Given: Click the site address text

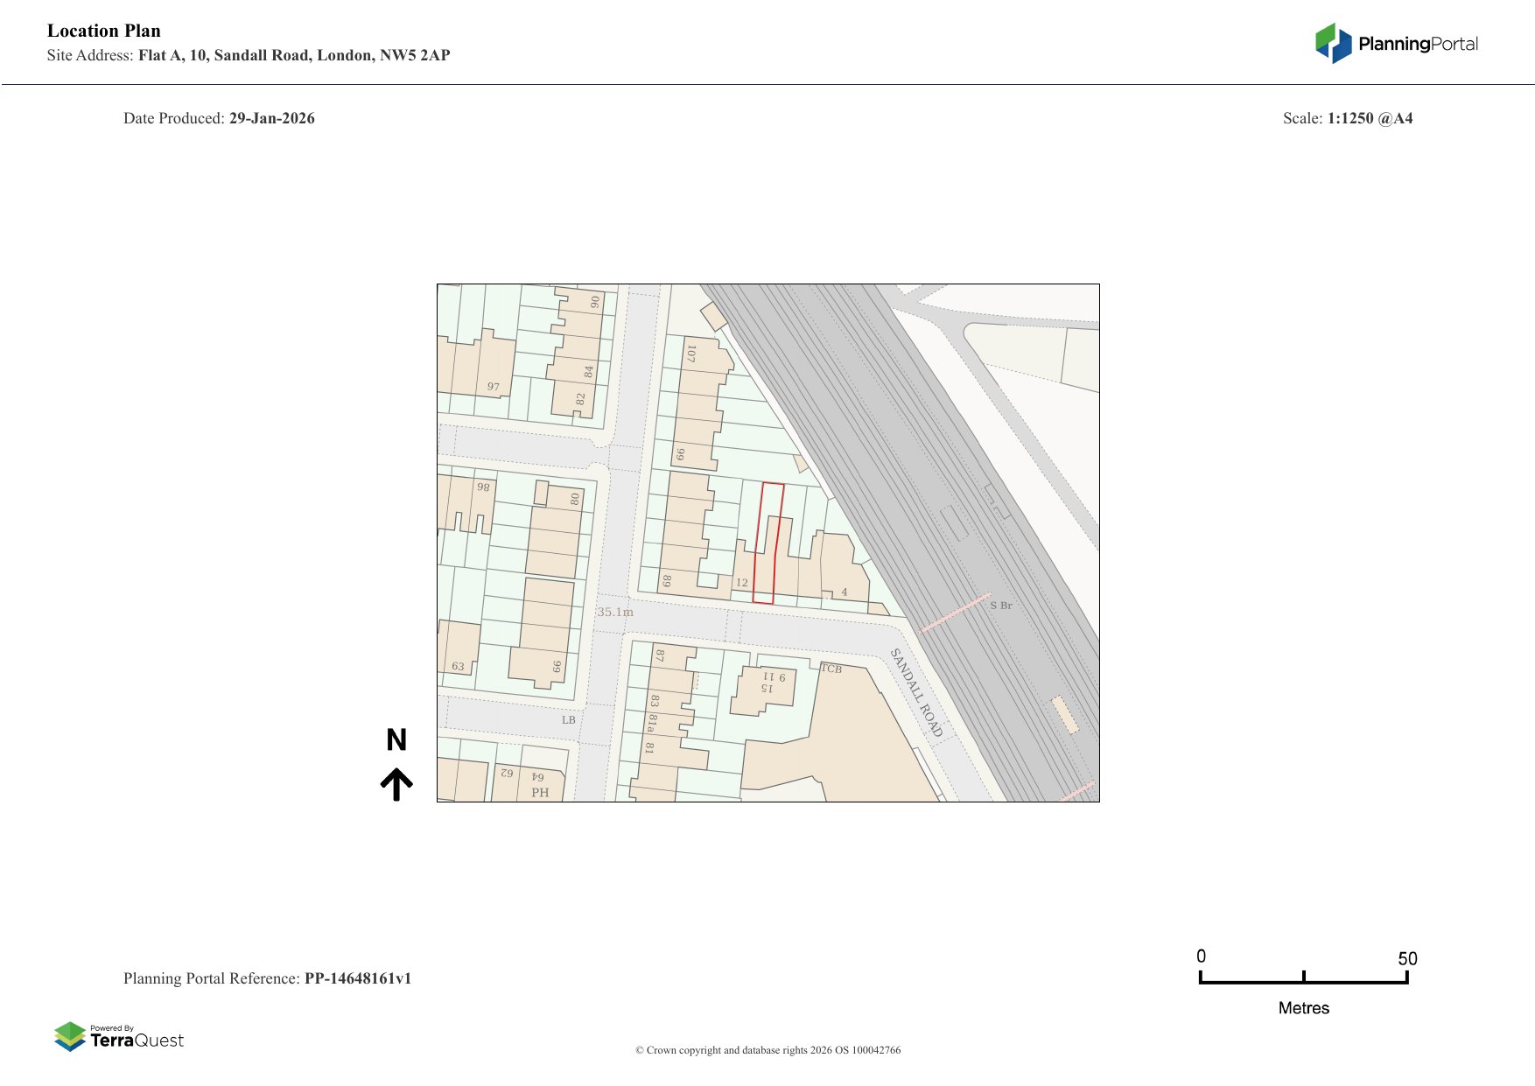Looking at the screenshot, I should (x=293, y=55).
